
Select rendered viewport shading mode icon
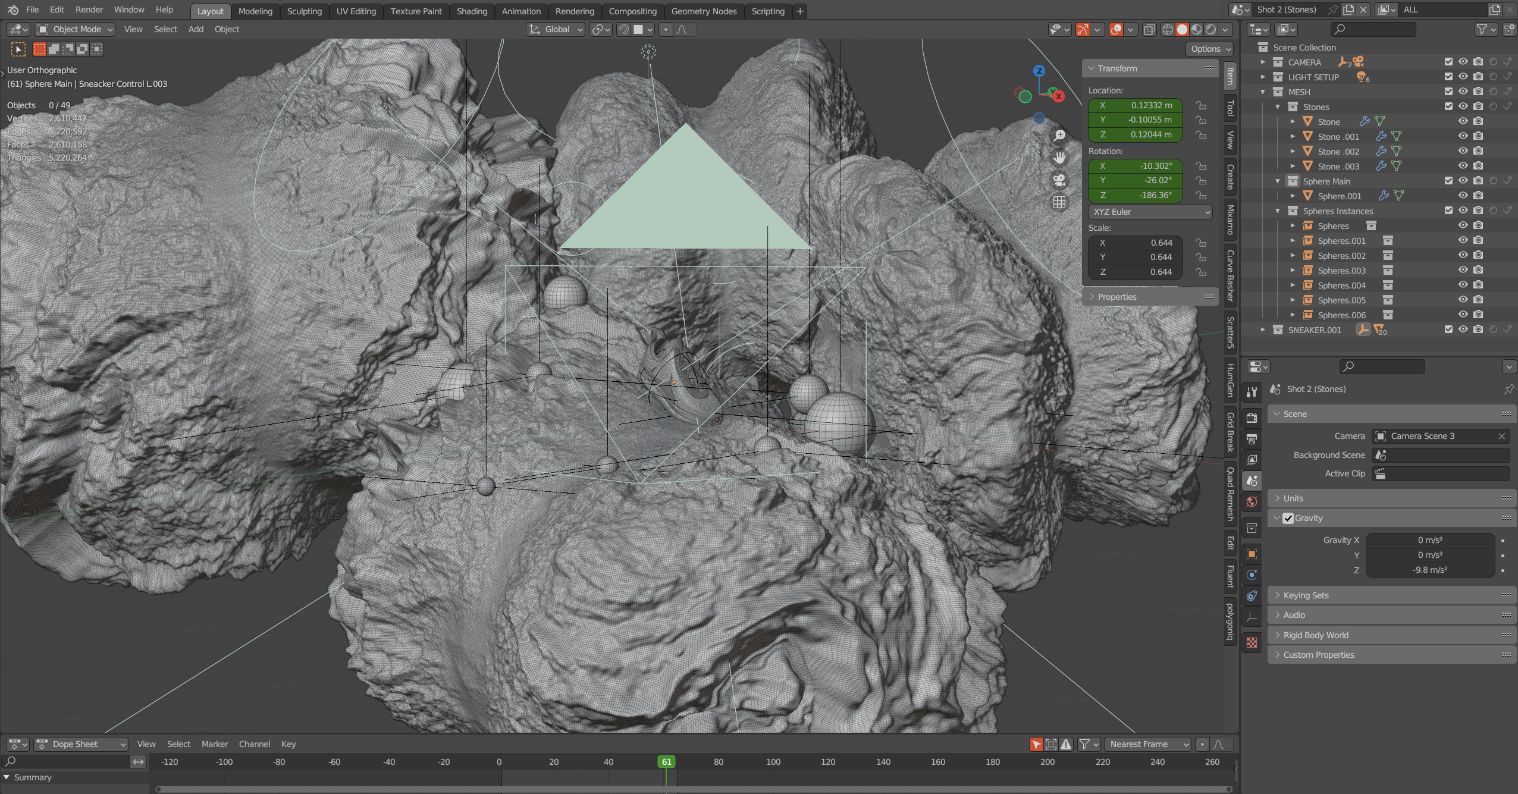(x=1211, y=29)
